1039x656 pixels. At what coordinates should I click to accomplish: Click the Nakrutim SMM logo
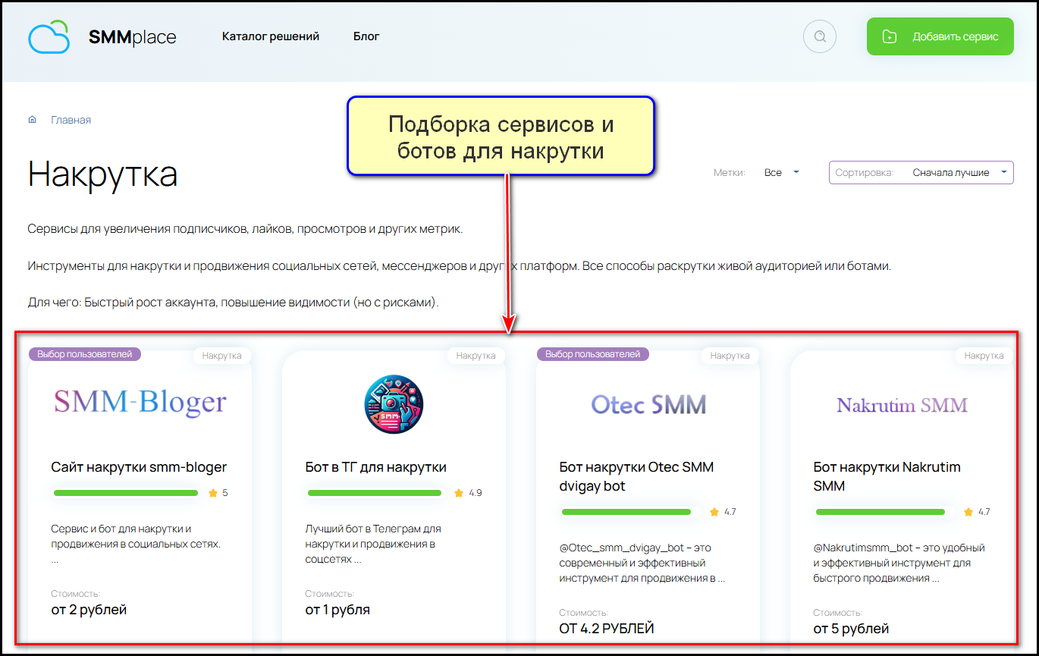(902, 405)
